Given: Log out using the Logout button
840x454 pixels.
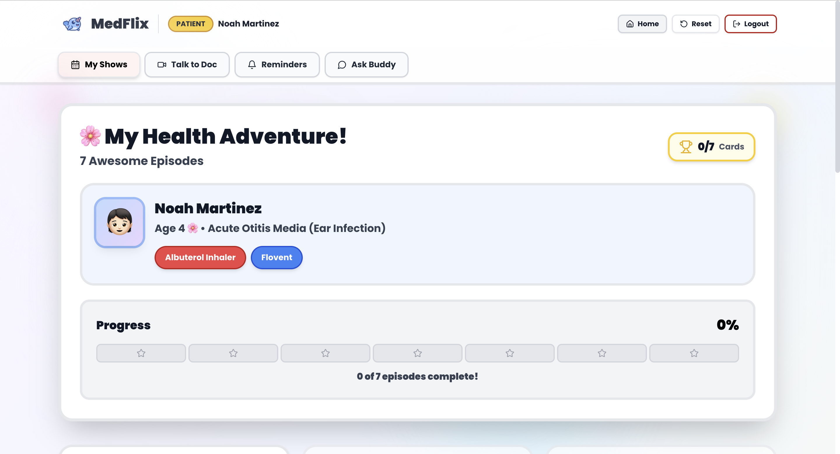Looking at the screenshot, I should [x=750, y=24].
